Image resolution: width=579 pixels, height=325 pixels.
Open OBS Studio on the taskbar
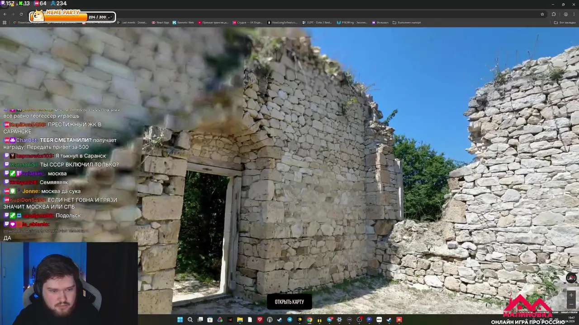tap(359, 320)
